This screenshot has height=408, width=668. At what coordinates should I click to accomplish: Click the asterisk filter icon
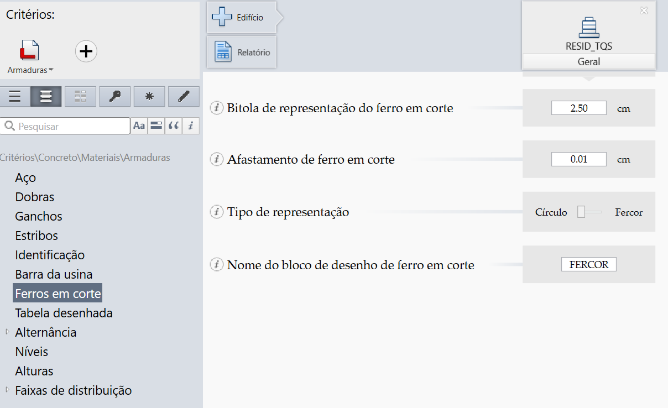pos(149,97)
